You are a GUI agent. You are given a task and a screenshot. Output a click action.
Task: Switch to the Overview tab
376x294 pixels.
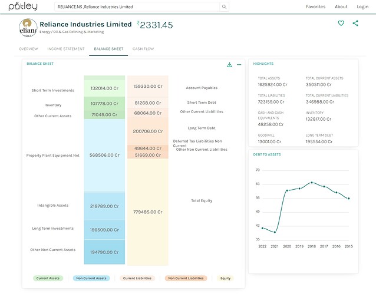coord(28,49)
